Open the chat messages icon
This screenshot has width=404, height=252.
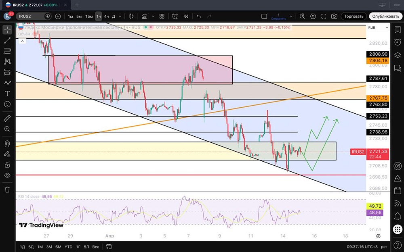pyautogui.click(x=398, y=68)
